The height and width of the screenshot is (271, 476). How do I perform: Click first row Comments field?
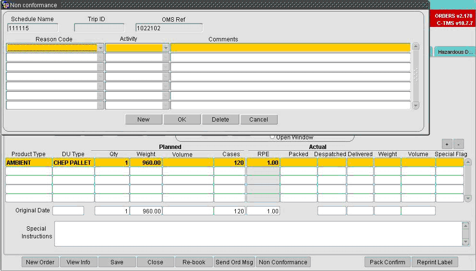pos(290,48)
